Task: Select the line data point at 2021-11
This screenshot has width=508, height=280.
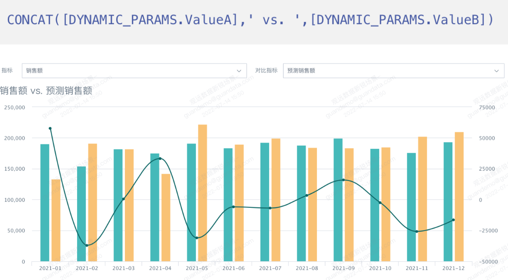Action: click(417, 231)
